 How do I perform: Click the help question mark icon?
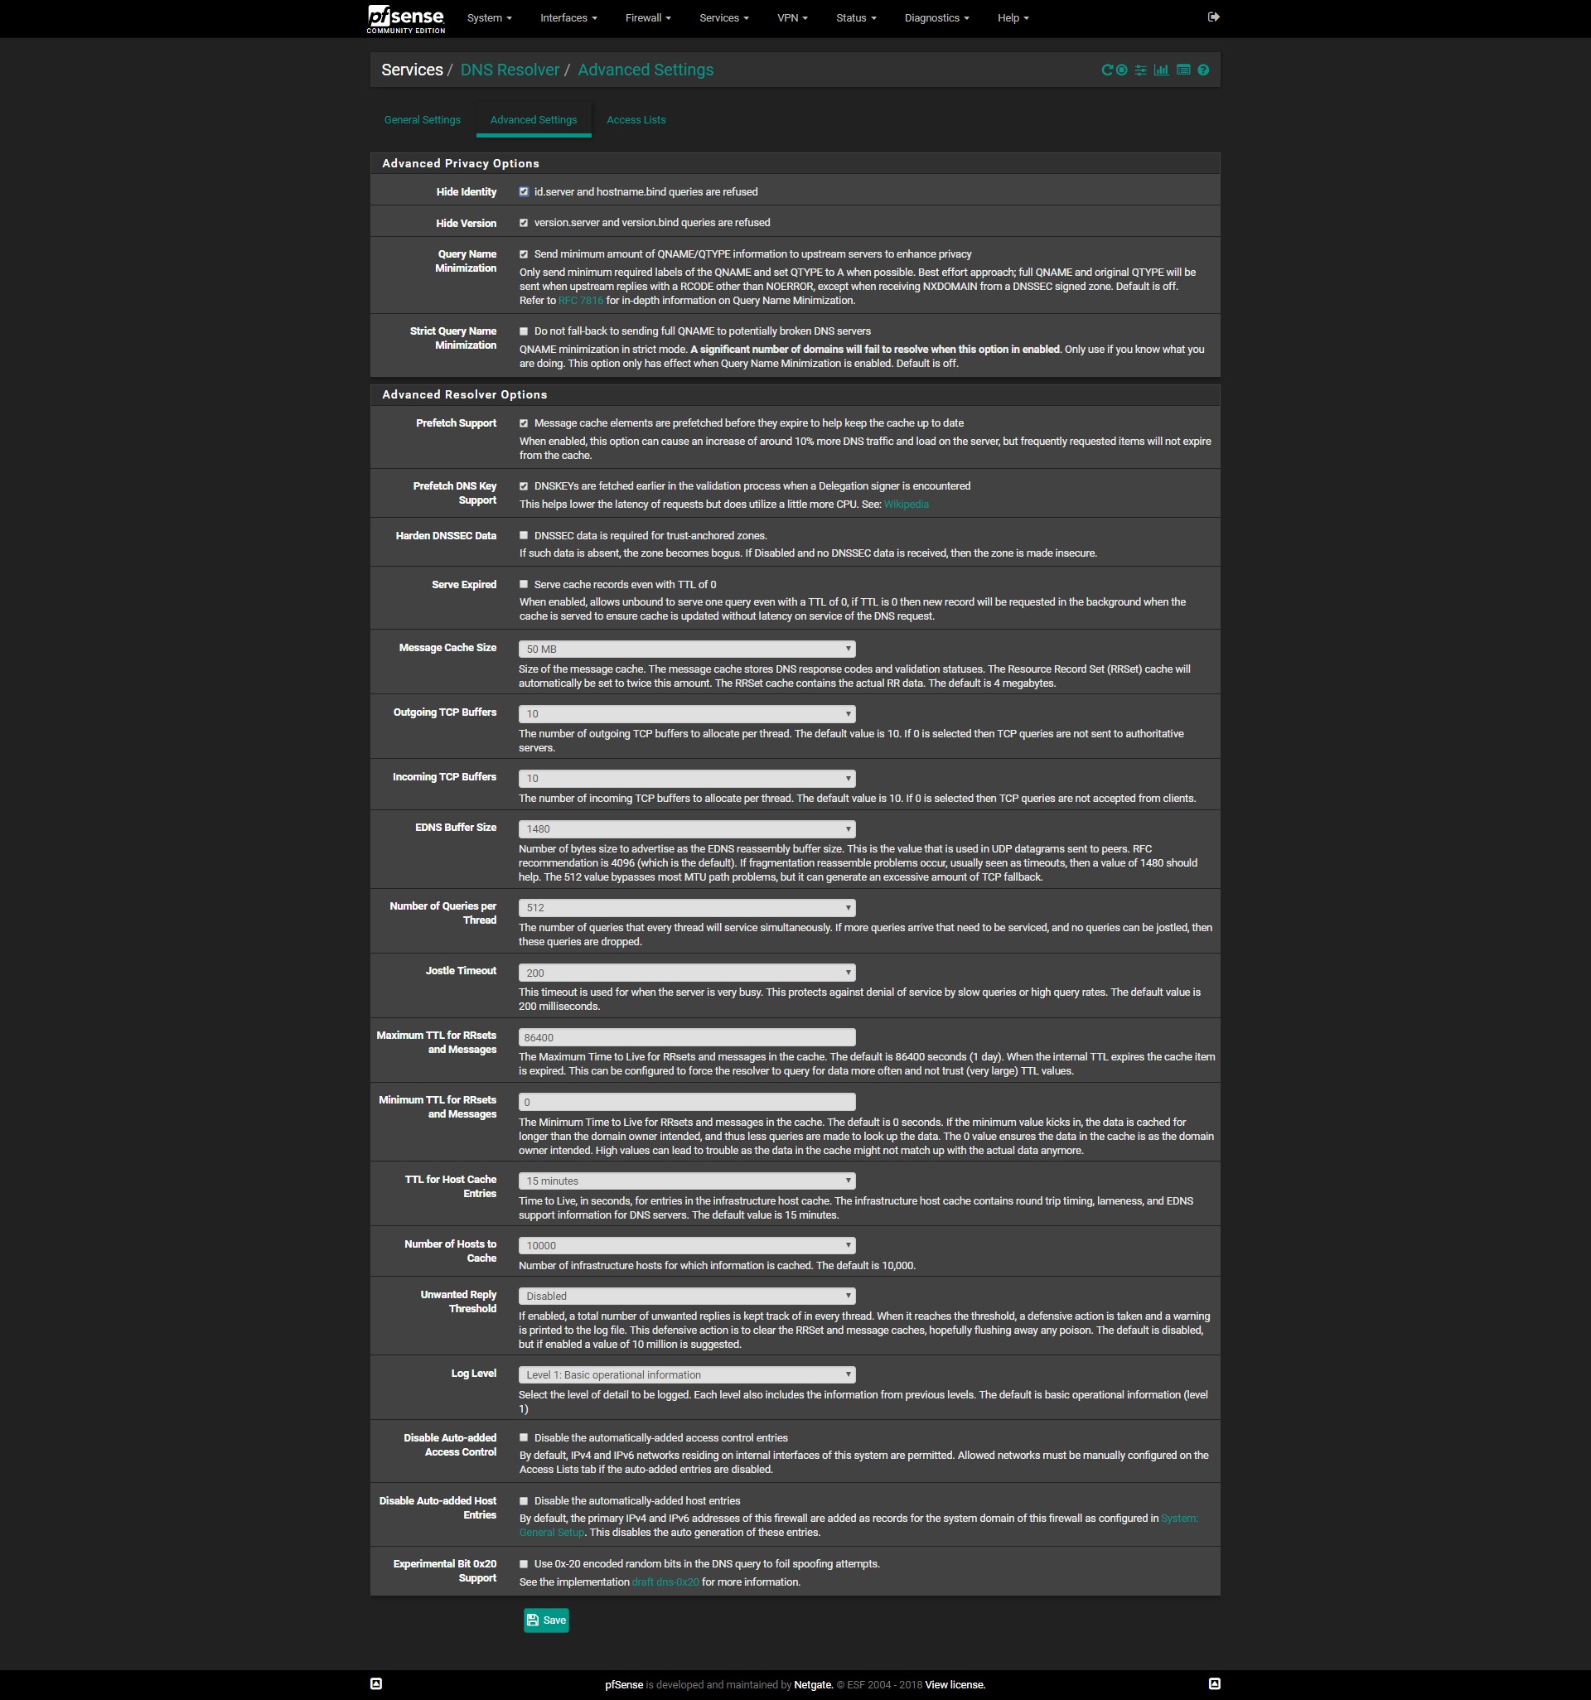(1203, 70)
